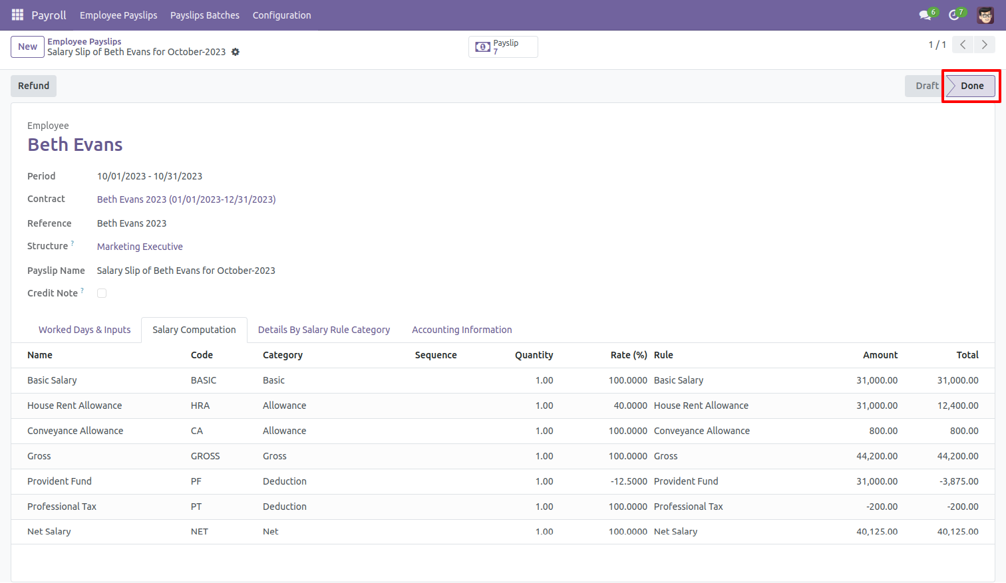Click the -12.5000 rate cell
The height and width of the screenshot is (583, 1006).
[629, 481]
